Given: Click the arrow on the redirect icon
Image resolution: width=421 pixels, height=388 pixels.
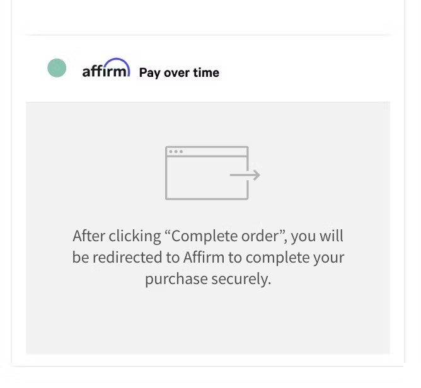Looking at the screenshot, I should [246, 175].
